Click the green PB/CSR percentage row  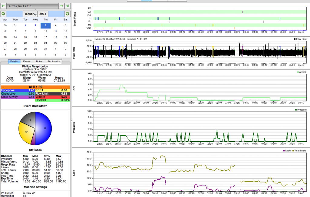52,100
